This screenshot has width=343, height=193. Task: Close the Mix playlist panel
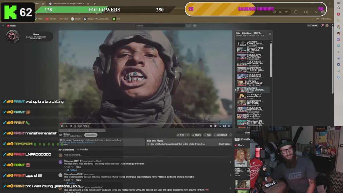coord(270,34)
